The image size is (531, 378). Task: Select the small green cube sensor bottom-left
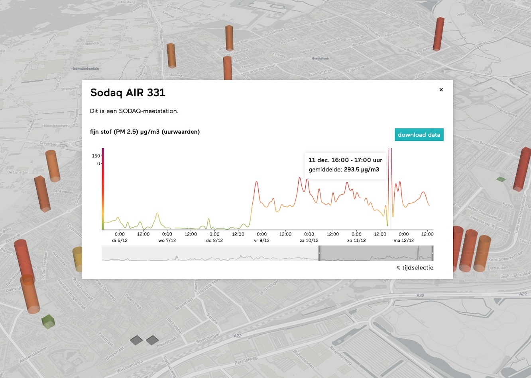48,321
